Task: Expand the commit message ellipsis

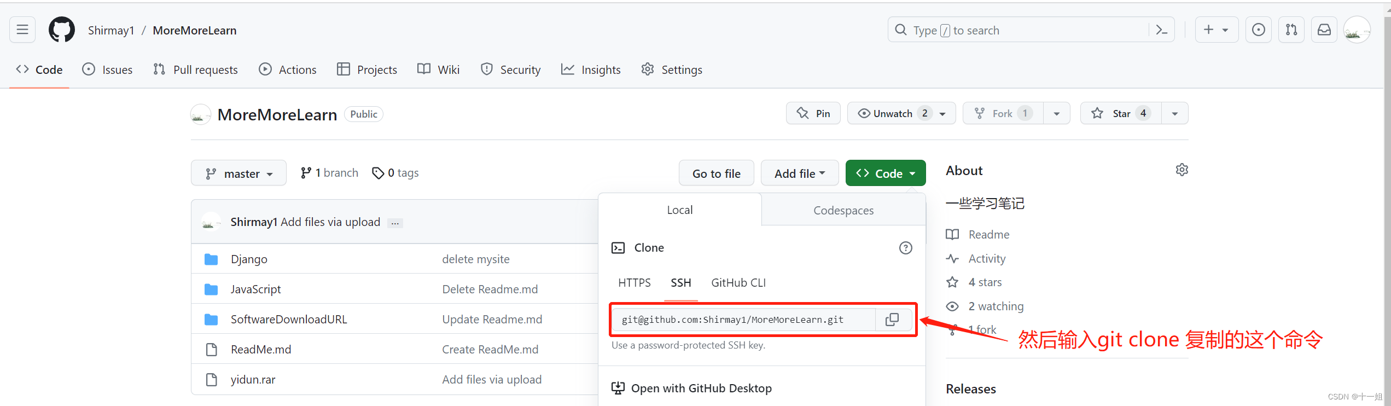Action: coord(395,223)
